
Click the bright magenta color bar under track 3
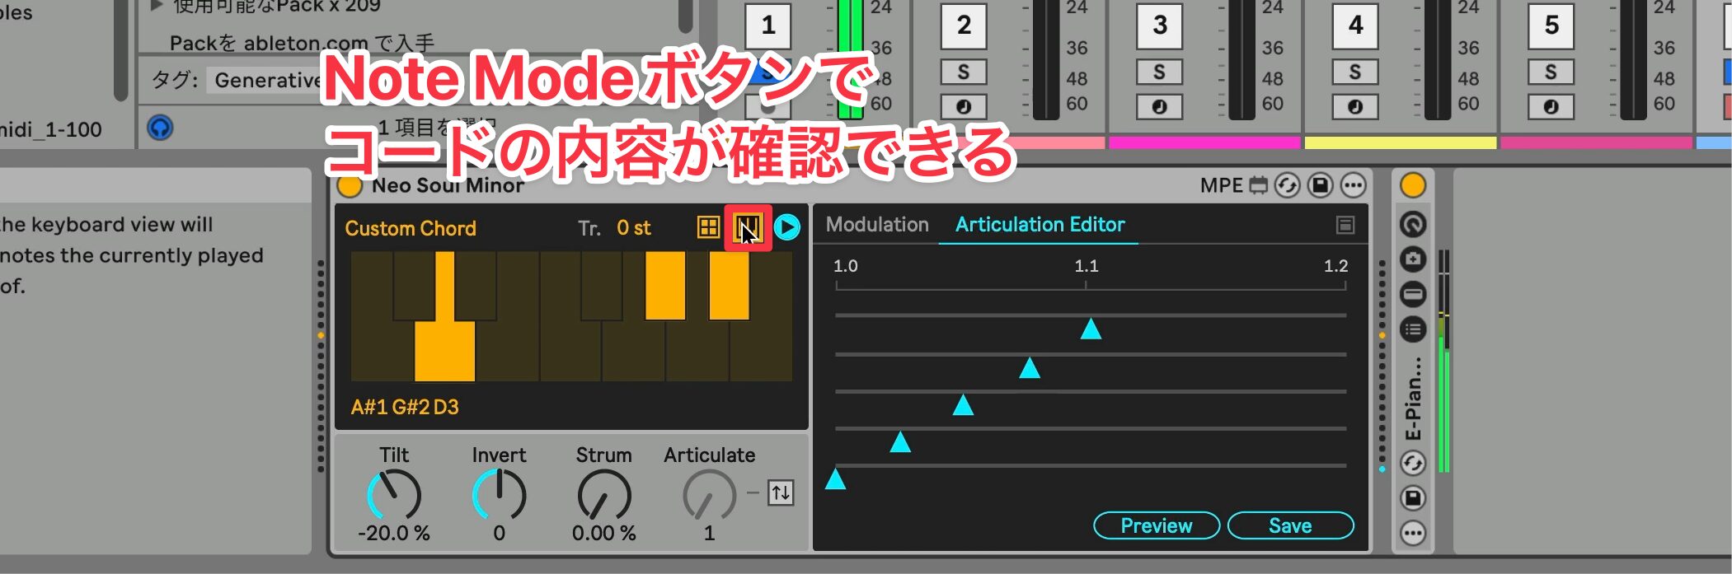[x=1204, y=142]
